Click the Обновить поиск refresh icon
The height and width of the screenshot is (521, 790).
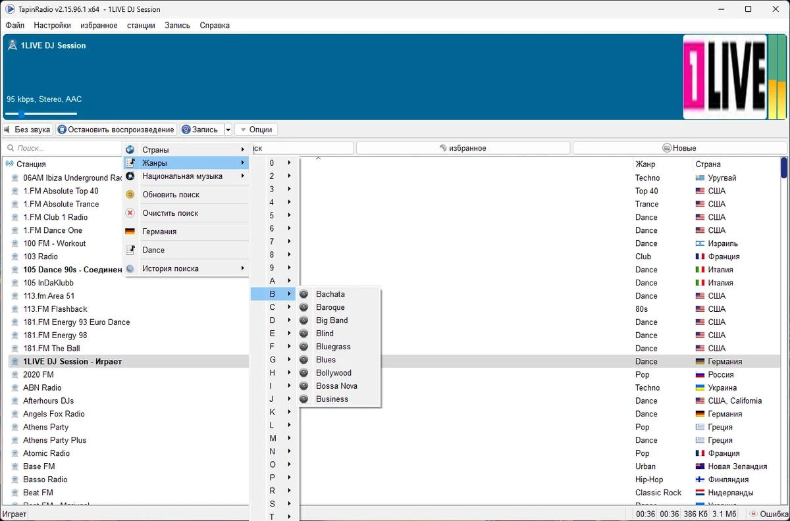click(x=130, y=195)
